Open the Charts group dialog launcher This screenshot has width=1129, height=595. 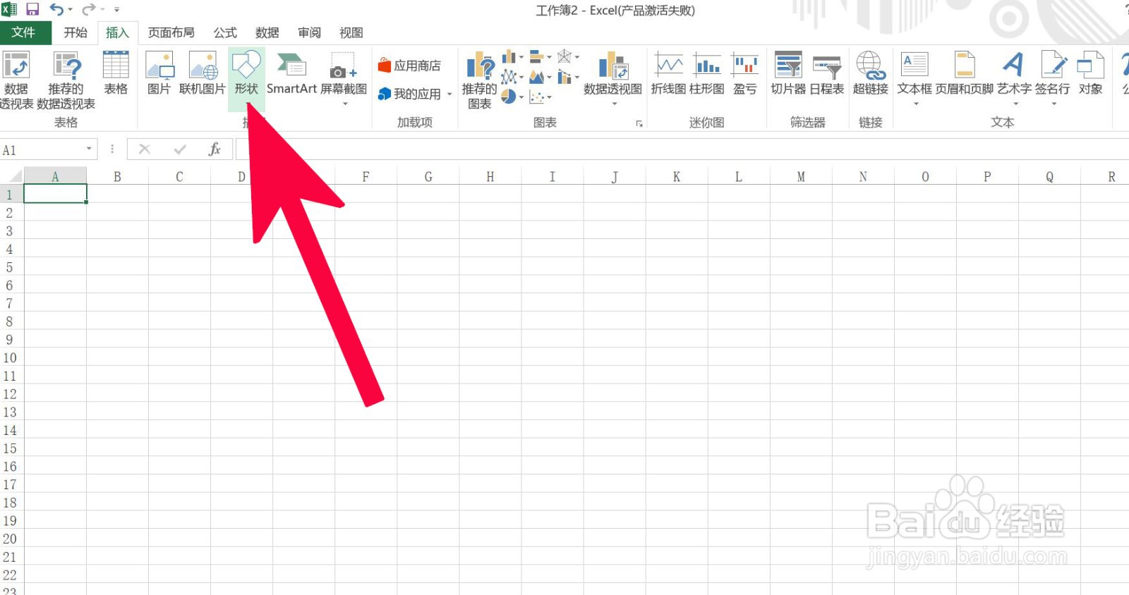(639, 123)
